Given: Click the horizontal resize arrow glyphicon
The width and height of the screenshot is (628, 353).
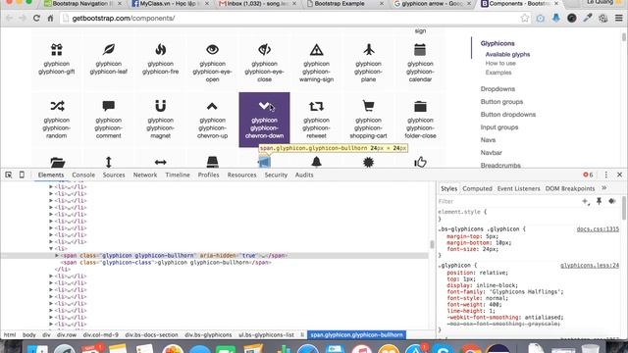Looking at the screenshot, I should click(x=161, y=162).
